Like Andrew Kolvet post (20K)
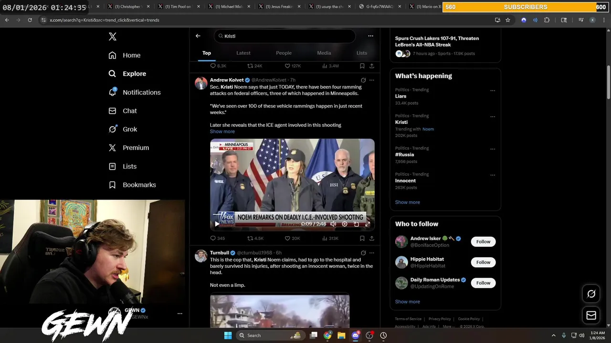611x343 pixels. (293, 238)
